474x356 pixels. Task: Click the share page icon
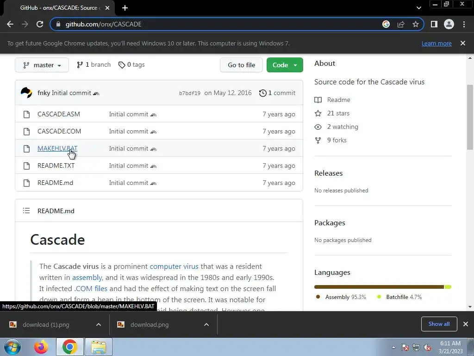(401, 24)
